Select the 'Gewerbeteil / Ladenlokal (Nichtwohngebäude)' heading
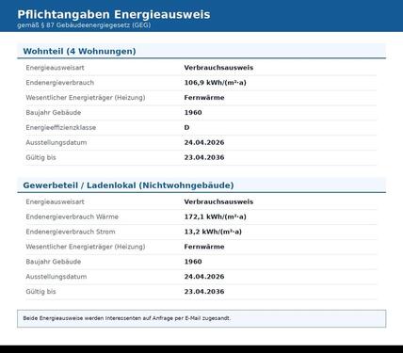Image resolution: width=403 pixels, height=353 pixels. point(128,185)
